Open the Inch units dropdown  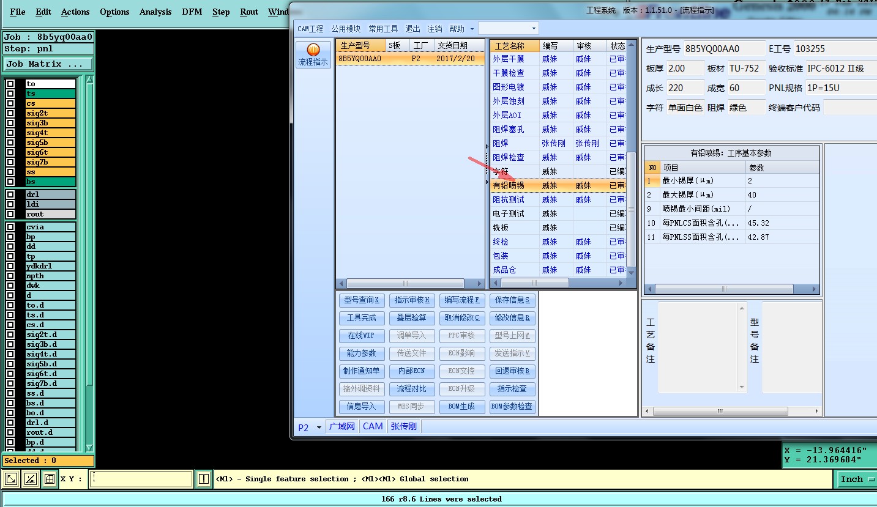tap(856, 479)
